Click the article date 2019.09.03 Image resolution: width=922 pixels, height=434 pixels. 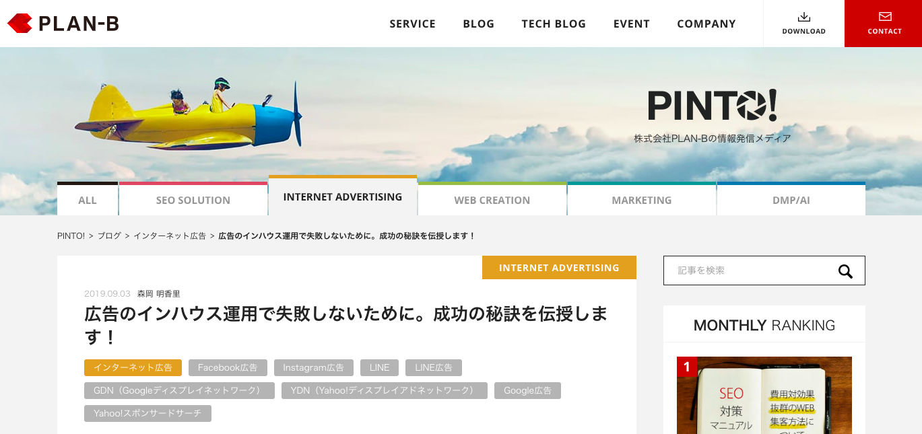tap(107, 294)
